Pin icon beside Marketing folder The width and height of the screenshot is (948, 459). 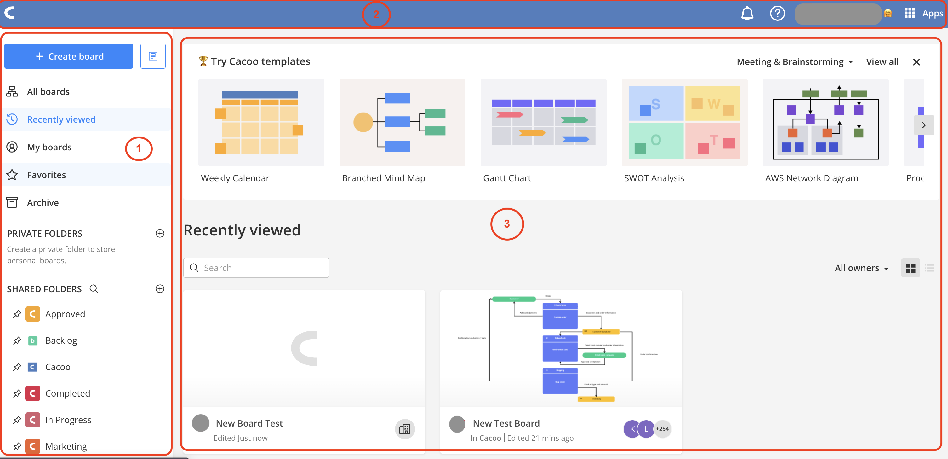point(17,447)
